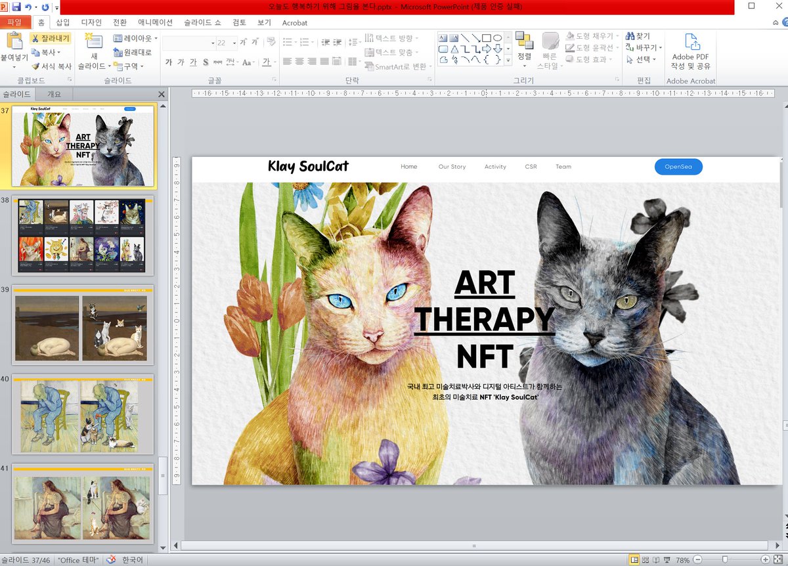788x566 pixels.
Task: Click 'Our Story' link on slide
Action: click(x=452, y=167)
